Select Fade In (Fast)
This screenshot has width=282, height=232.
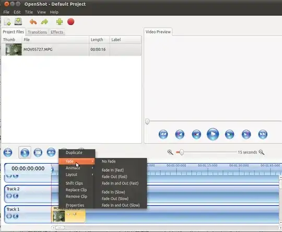tap(121, 170)
